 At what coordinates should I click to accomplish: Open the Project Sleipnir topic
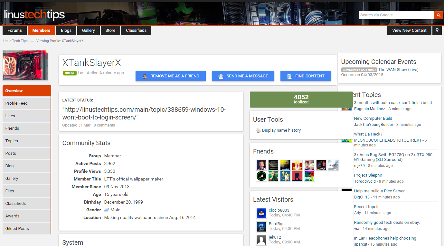point(368,175)
